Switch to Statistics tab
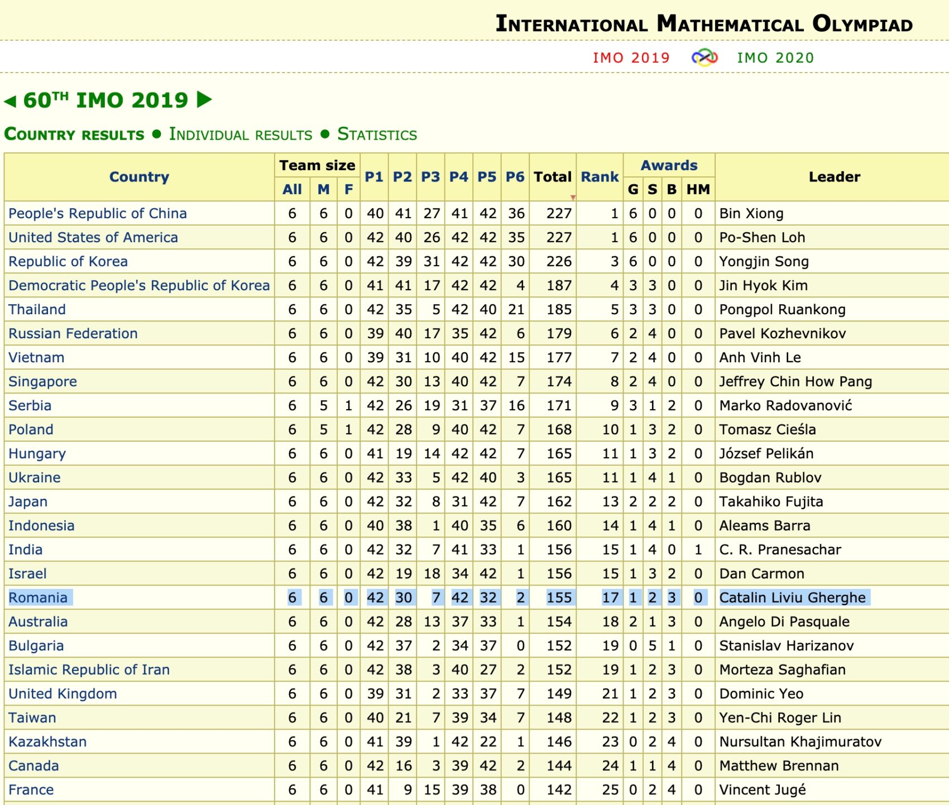 click(x=377, y=135)
